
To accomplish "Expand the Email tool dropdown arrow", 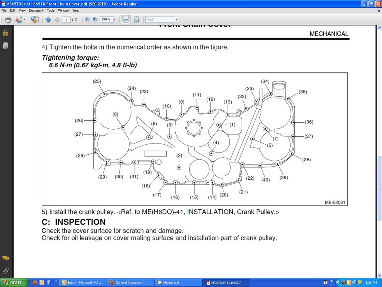I will [x=25, y=19].
